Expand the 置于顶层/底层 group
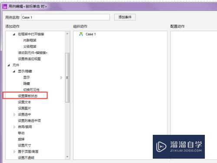Screen dimensions: 217x163 14,152
